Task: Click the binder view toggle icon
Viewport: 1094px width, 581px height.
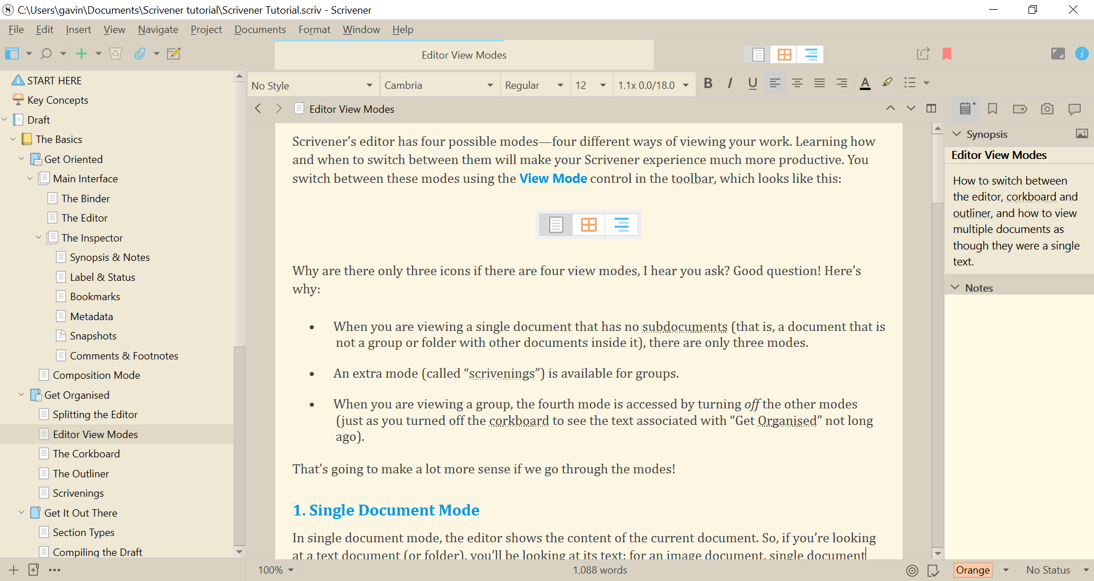Action: point(12,54)
